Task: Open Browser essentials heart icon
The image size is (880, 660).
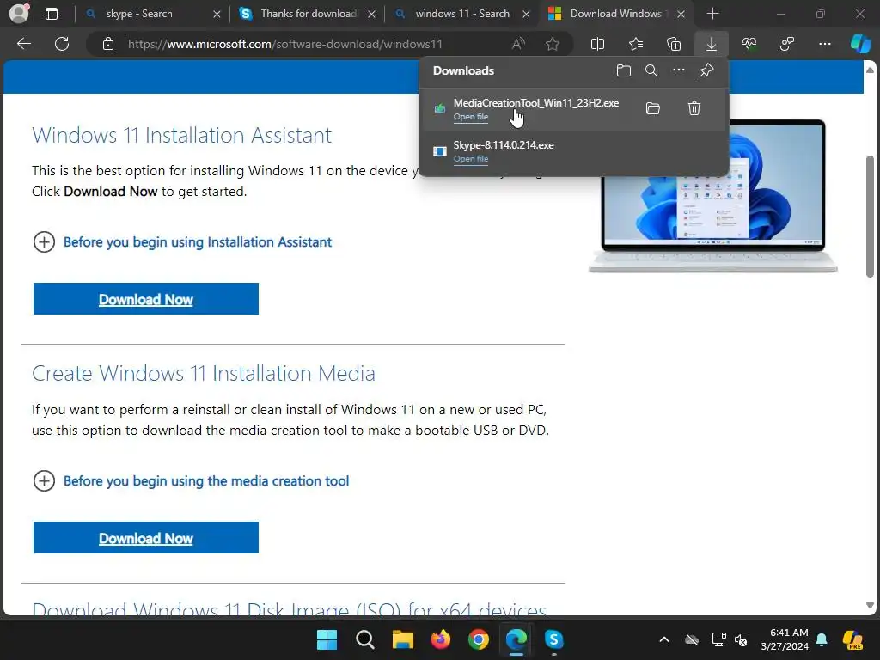Action: [x=749, y=44]
